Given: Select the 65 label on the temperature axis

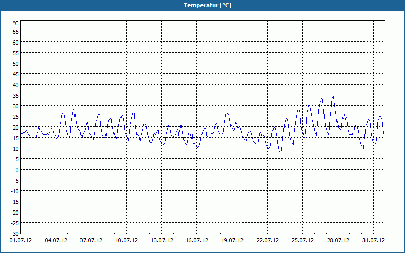Looking at the screenshot, I should (16, 32).
